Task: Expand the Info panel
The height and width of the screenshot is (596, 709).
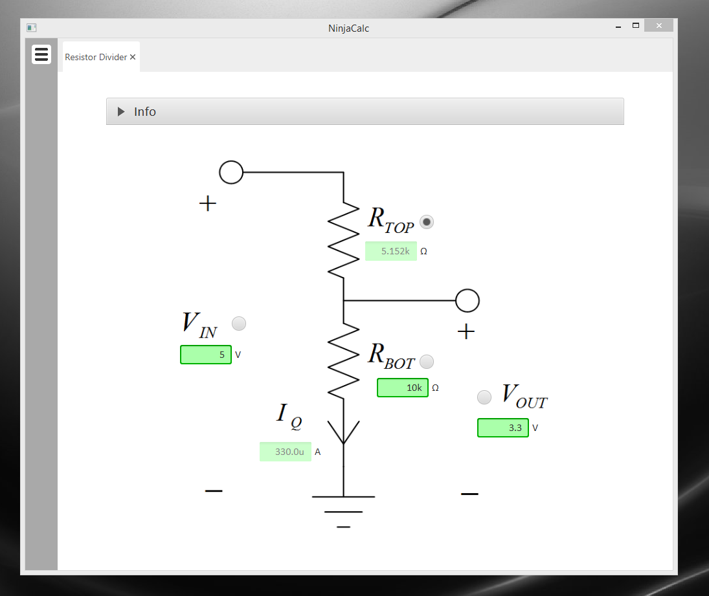Action: pos(121,111)
